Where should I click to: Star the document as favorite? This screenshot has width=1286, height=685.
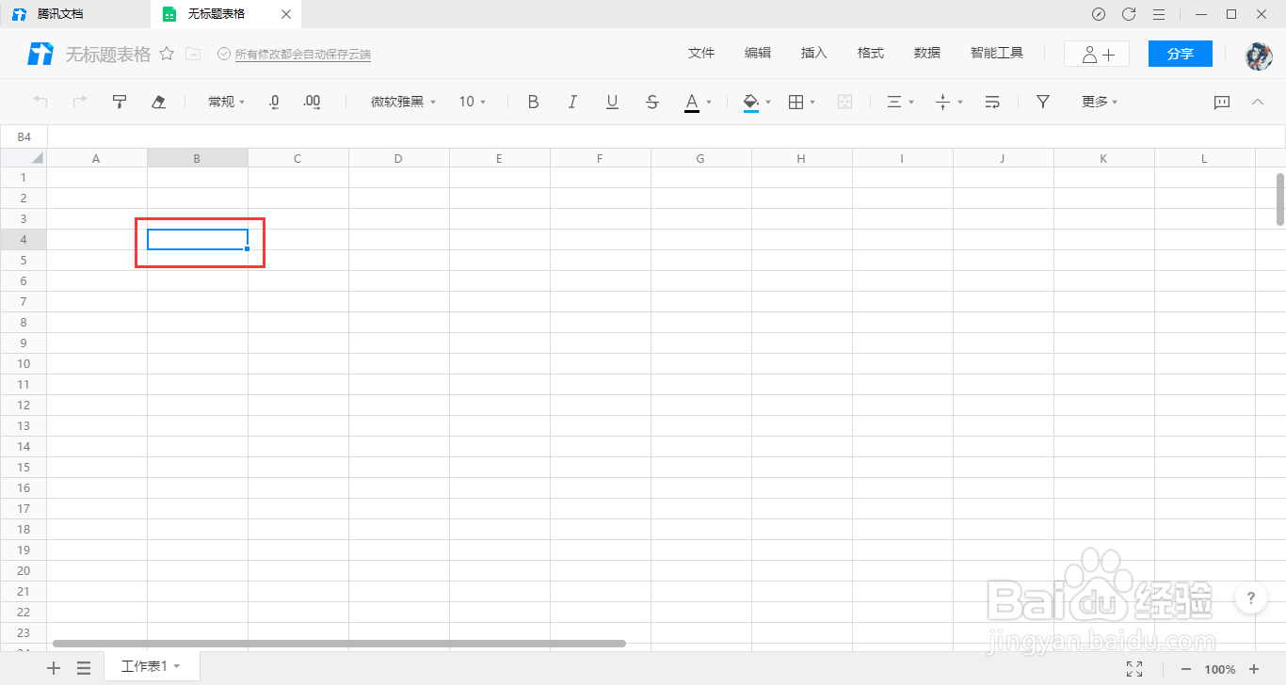167,54
